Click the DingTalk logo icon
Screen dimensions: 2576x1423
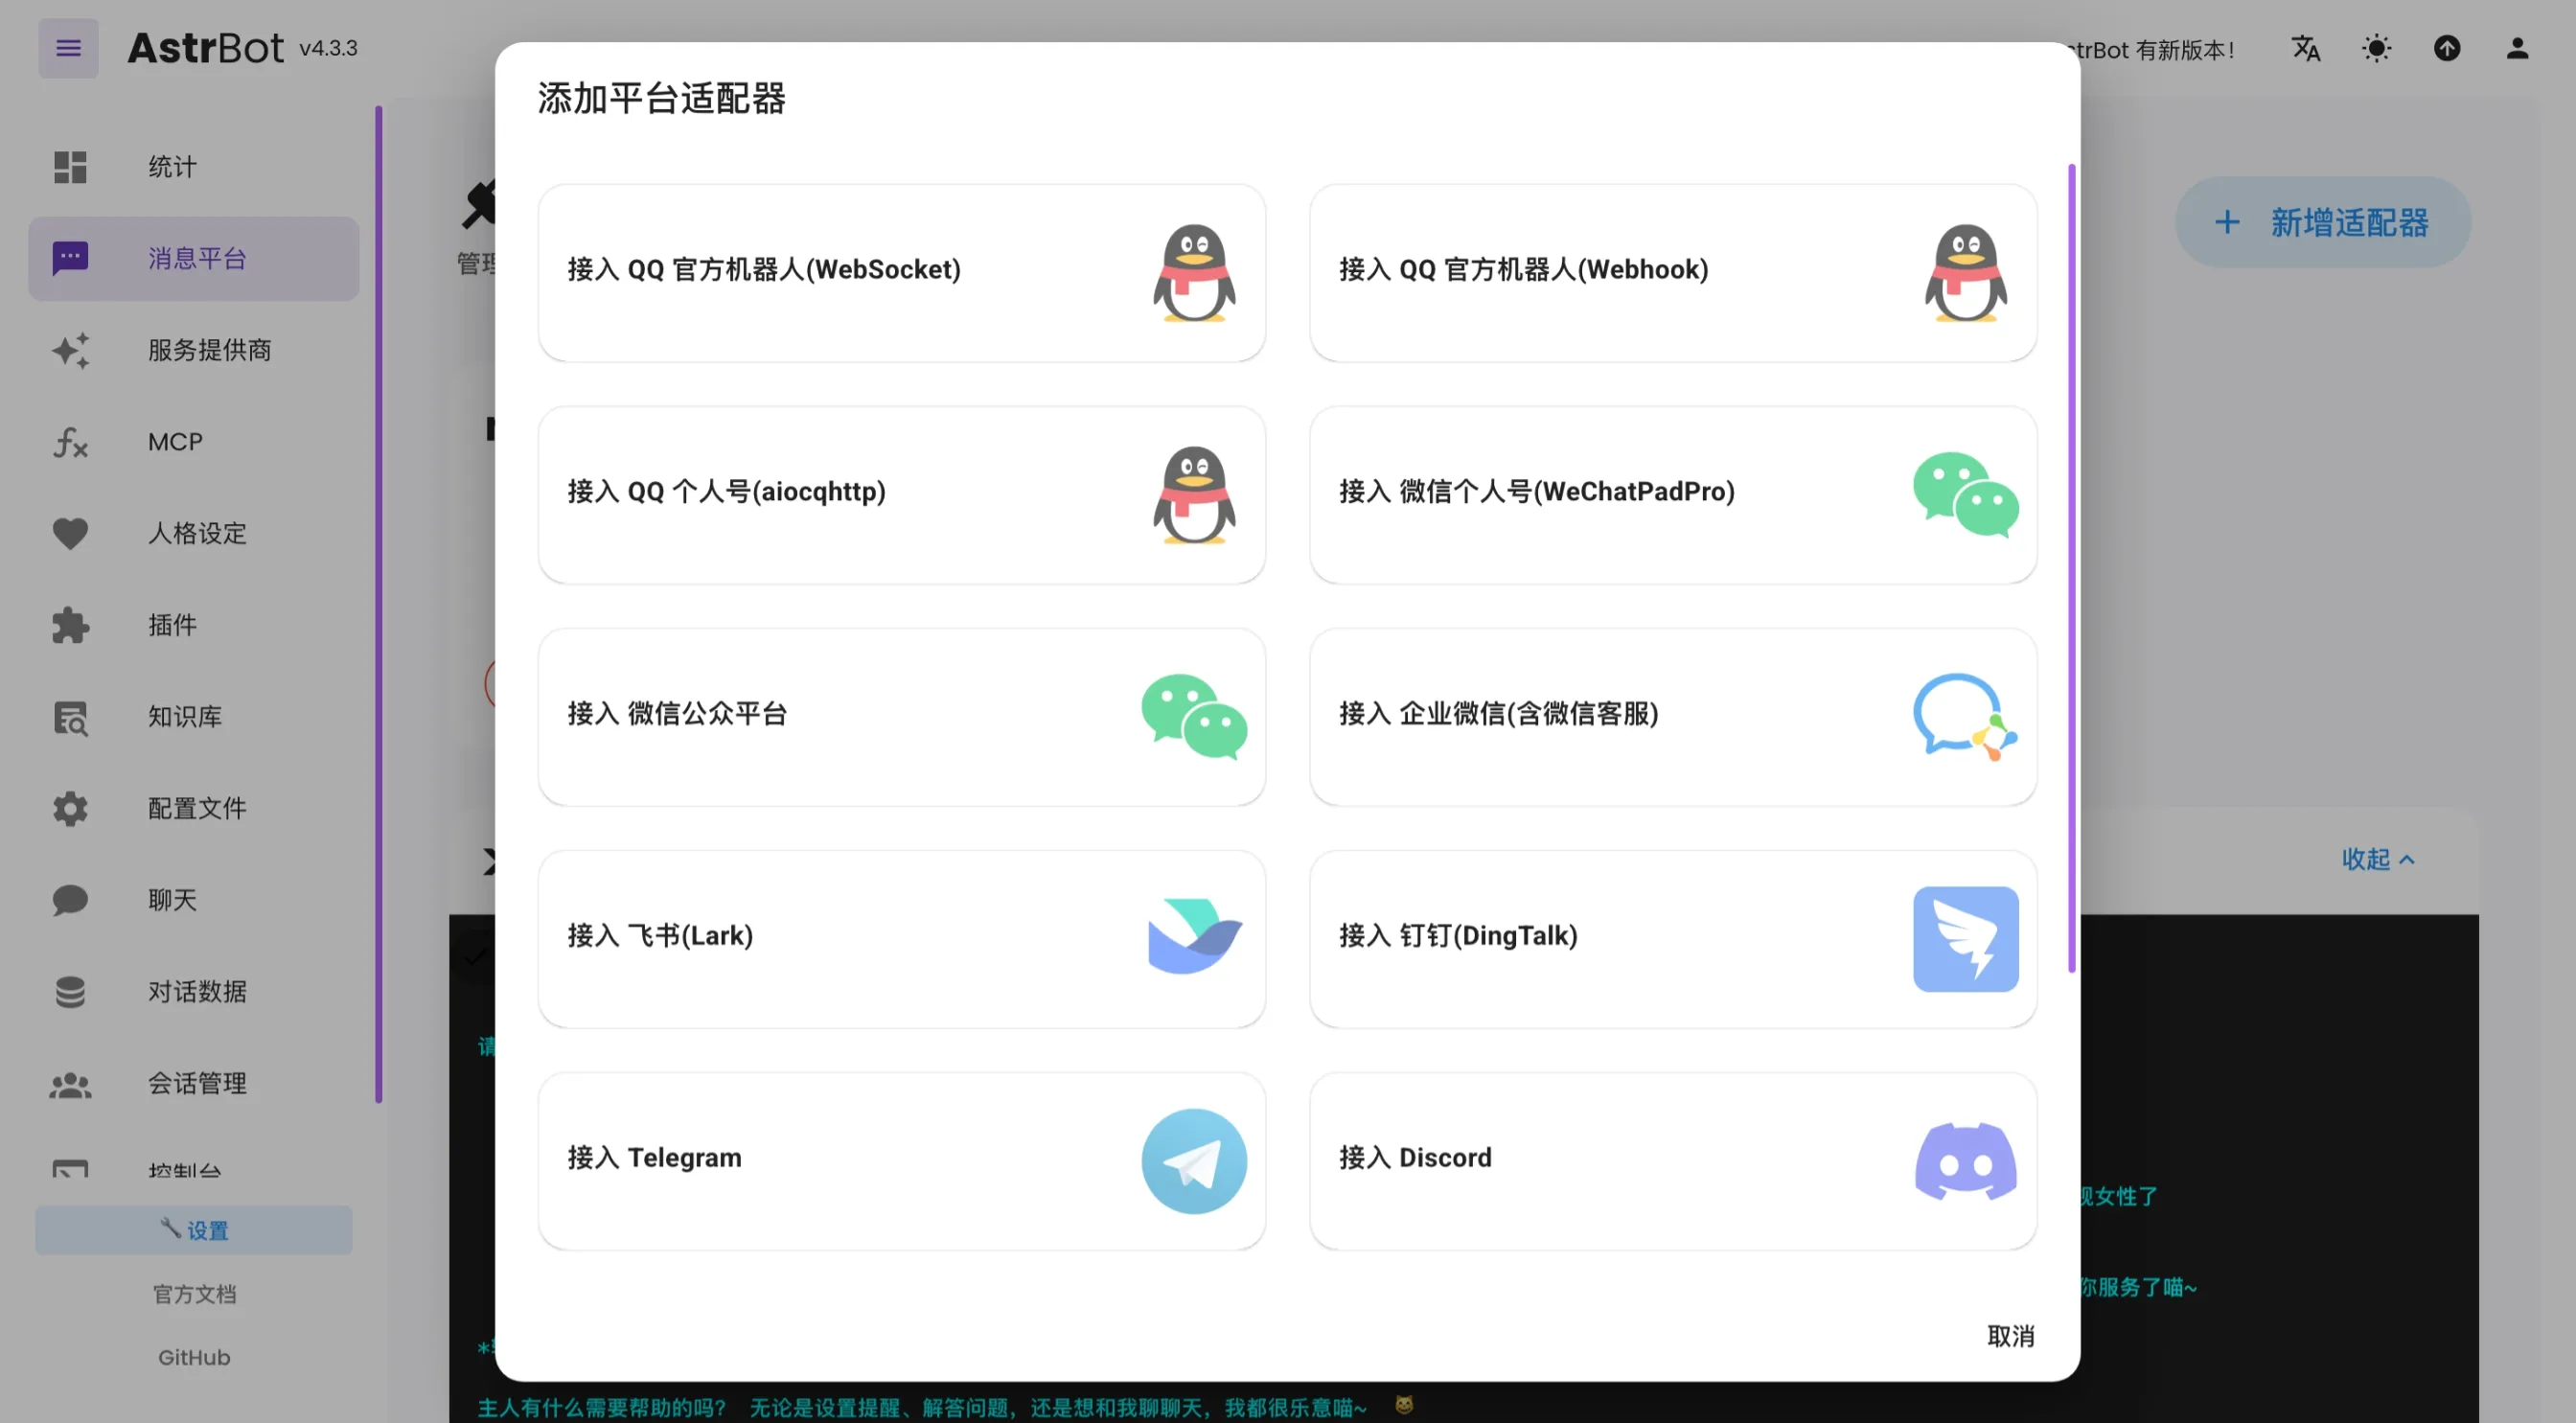coord(1965,938)
